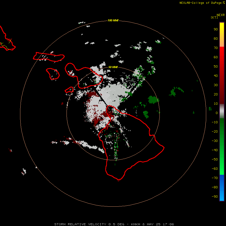The height and width of the screenshot is (226, 226).
Task: Click the -60 value on velocity scale
Action: pos(215,169)
